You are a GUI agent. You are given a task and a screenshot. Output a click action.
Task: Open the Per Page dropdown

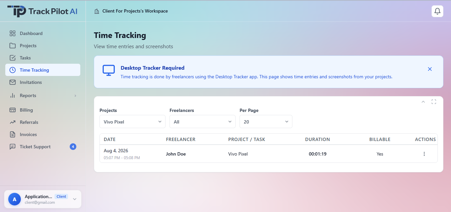pyautogui.click(x=266, y=122)
